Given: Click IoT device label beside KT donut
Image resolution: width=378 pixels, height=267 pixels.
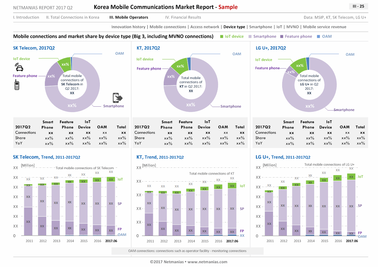Looking at the screenshot, I should (x=145, y=59).
